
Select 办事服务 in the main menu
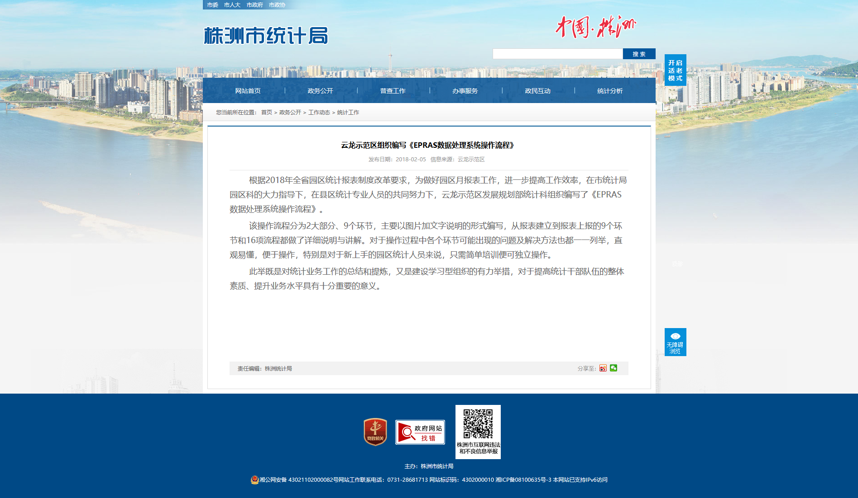(x=465, y=91)
